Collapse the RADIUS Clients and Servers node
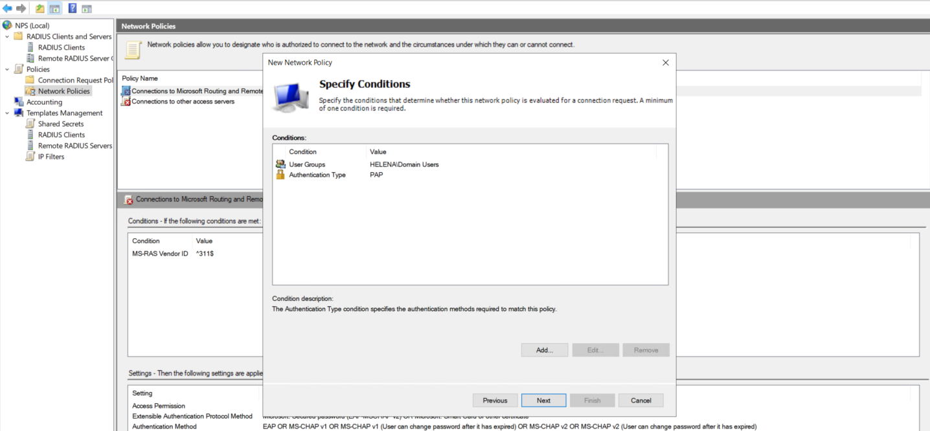This screenshot has height=431, width=930. pos(7,36)
